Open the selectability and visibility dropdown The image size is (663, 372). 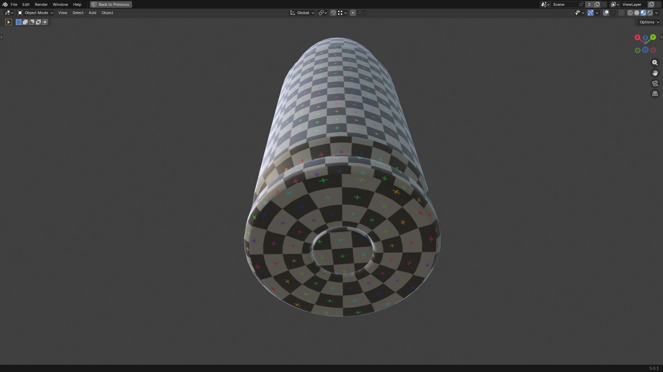coord(579,13)
